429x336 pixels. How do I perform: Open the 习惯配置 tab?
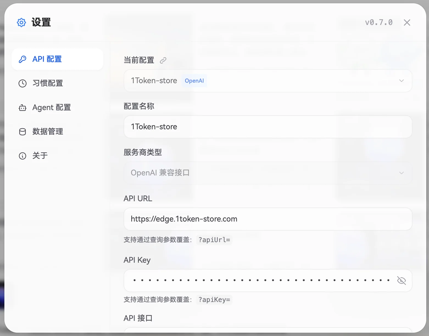(57, 83)
